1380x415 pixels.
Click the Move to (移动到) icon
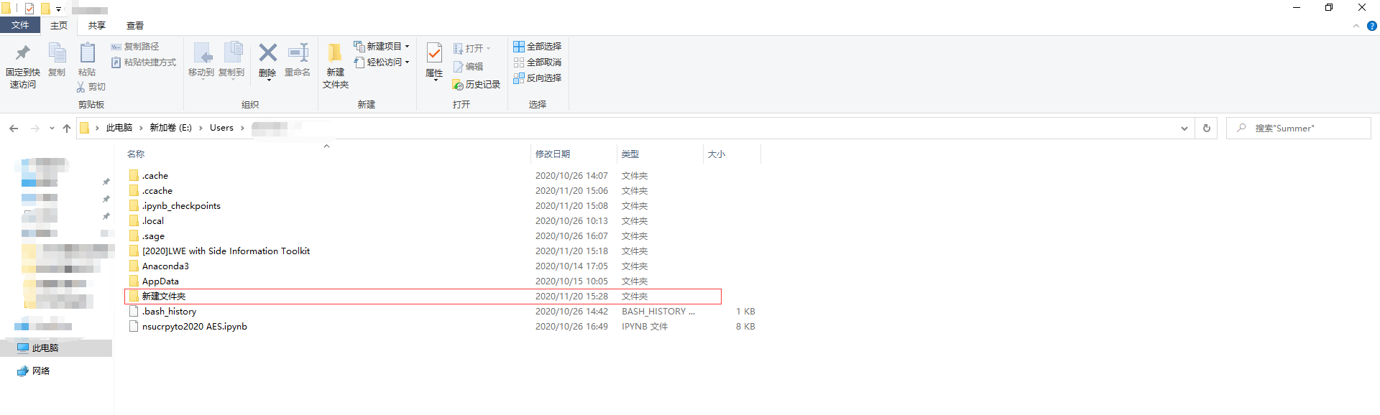coord(202,53)
